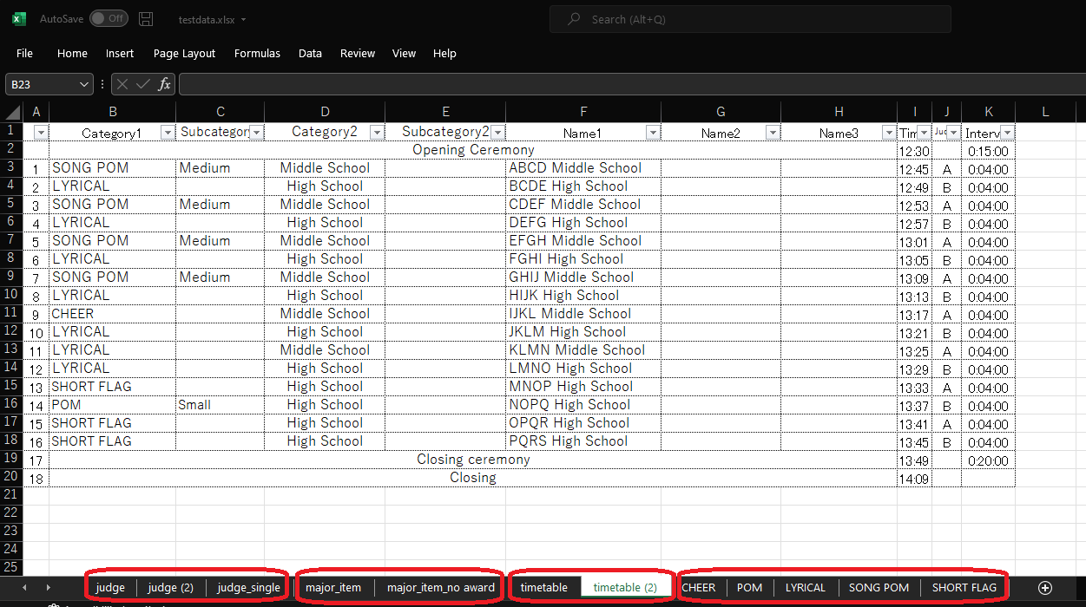Switch to the major_item sheet tab
Image resolution: width=1086 pixels, height=607 pixels.
pos(333,587)
